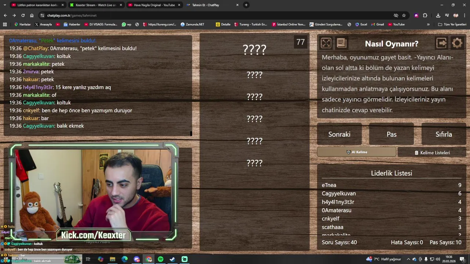
Task: Expand hidden bookmarks with double chevron
Action: 428,25
